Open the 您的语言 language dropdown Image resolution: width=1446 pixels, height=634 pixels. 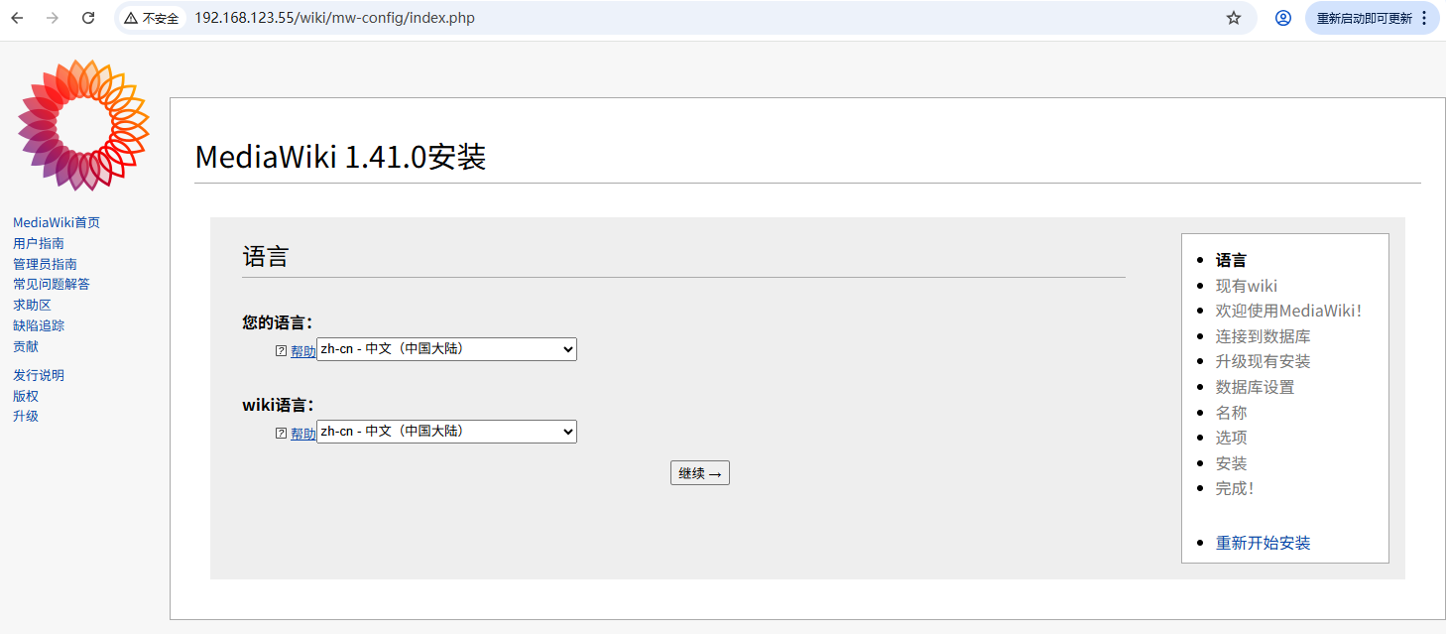point(446,349)
